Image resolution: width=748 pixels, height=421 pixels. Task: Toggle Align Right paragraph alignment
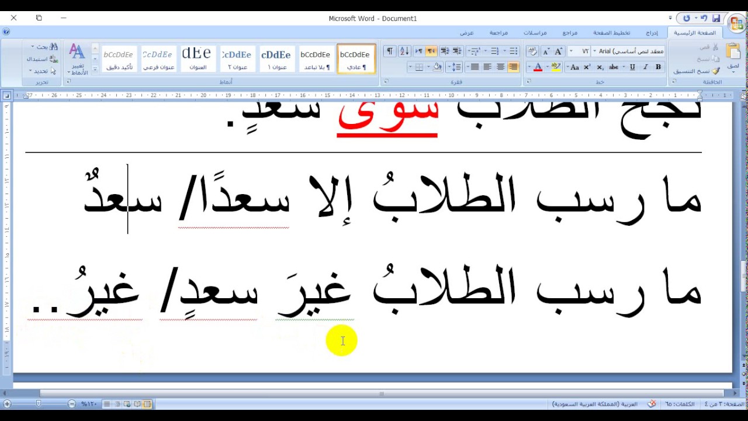tap(513, 67)
